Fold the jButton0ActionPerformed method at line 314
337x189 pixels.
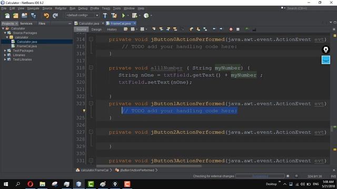pos(91,39)
